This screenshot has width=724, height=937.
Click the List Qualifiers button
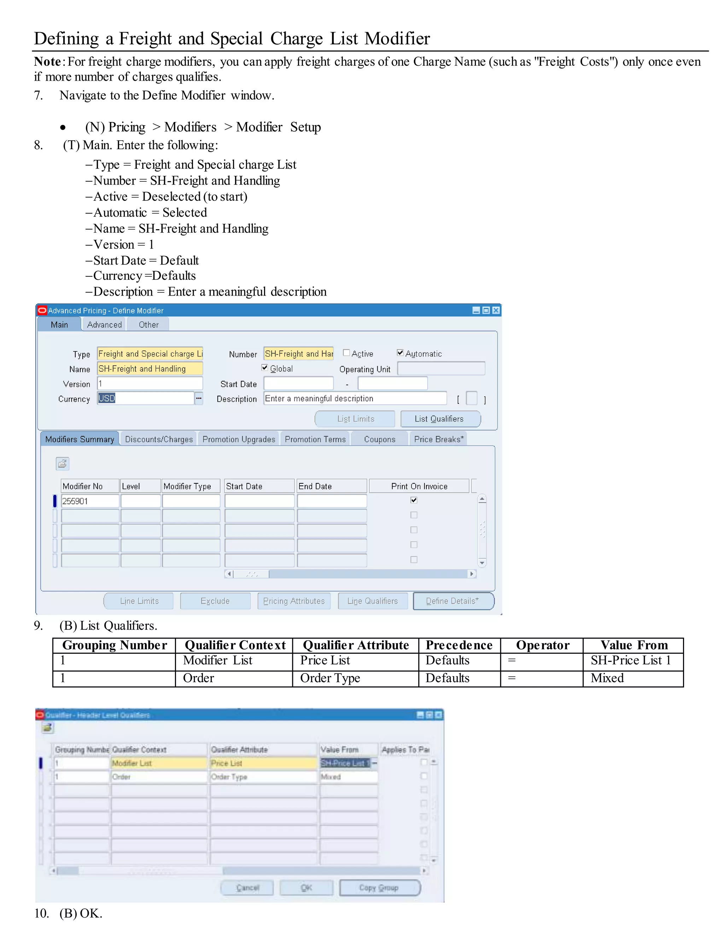coord(440,419)
